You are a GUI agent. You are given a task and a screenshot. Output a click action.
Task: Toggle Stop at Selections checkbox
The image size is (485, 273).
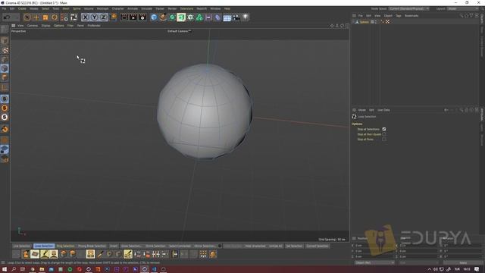coord(384,129)
